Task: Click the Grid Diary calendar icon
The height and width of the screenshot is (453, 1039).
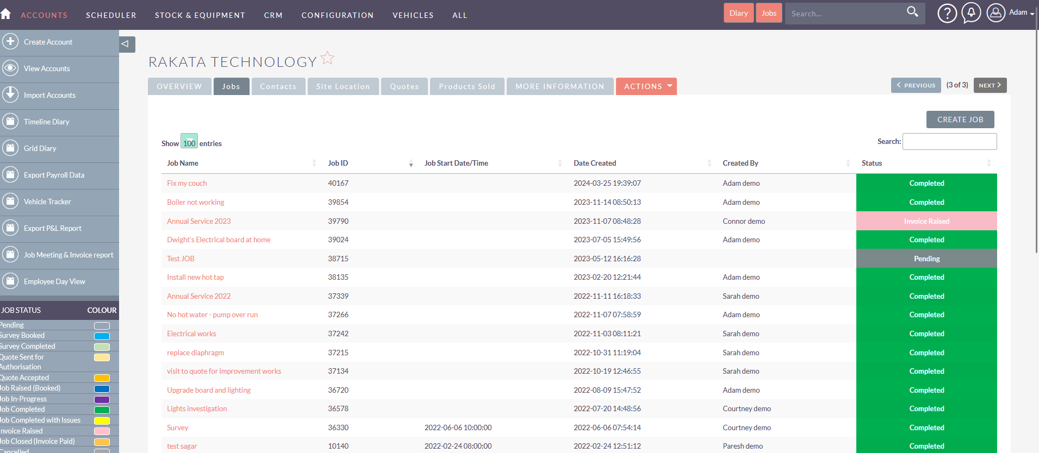Action: click(x=10, y=148)
